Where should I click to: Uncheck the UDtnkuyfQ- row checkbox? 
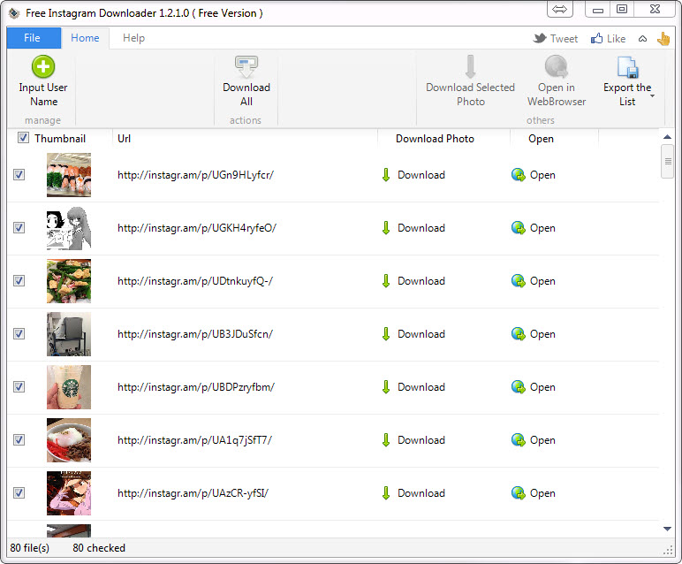click(19, 281)
